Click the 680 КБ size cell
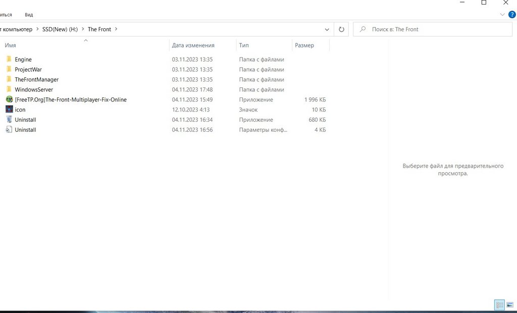This screenshot has width=517, height=313. point(317,120)
